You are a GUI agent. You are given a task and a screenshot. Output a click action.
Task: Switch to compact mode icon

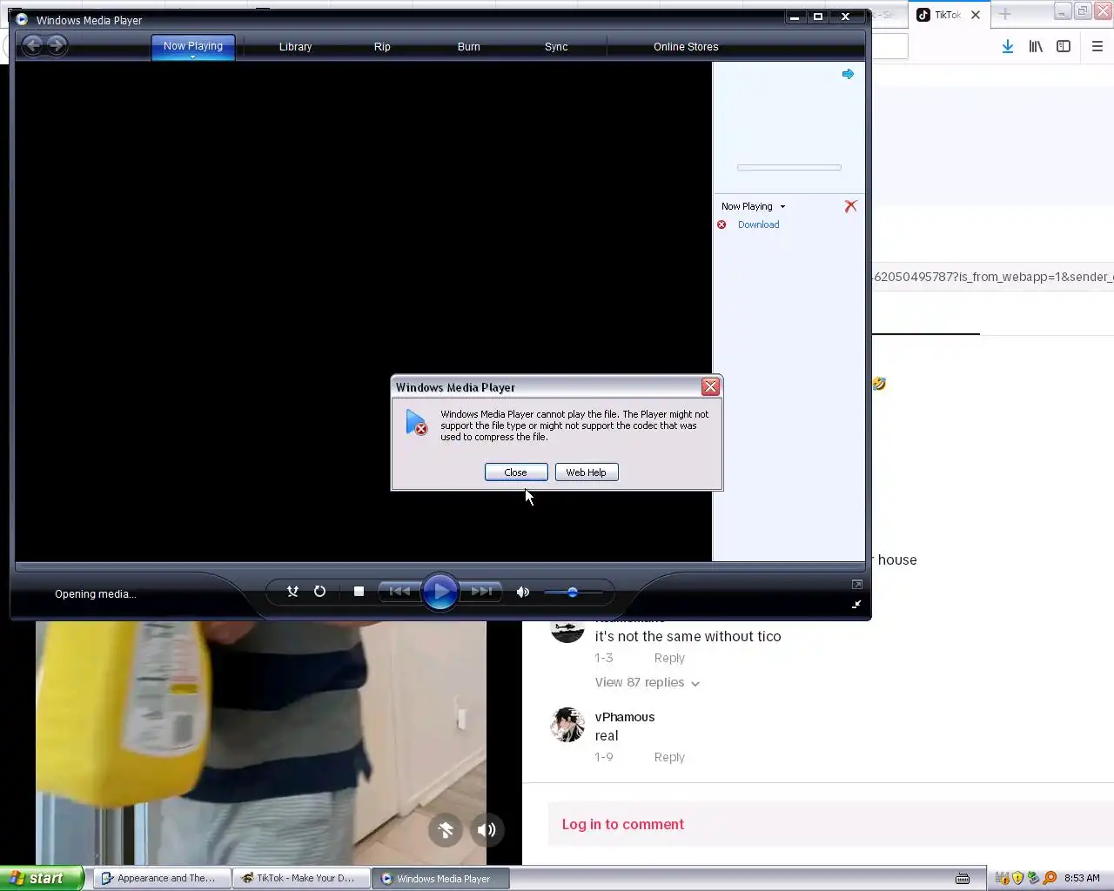856,604
